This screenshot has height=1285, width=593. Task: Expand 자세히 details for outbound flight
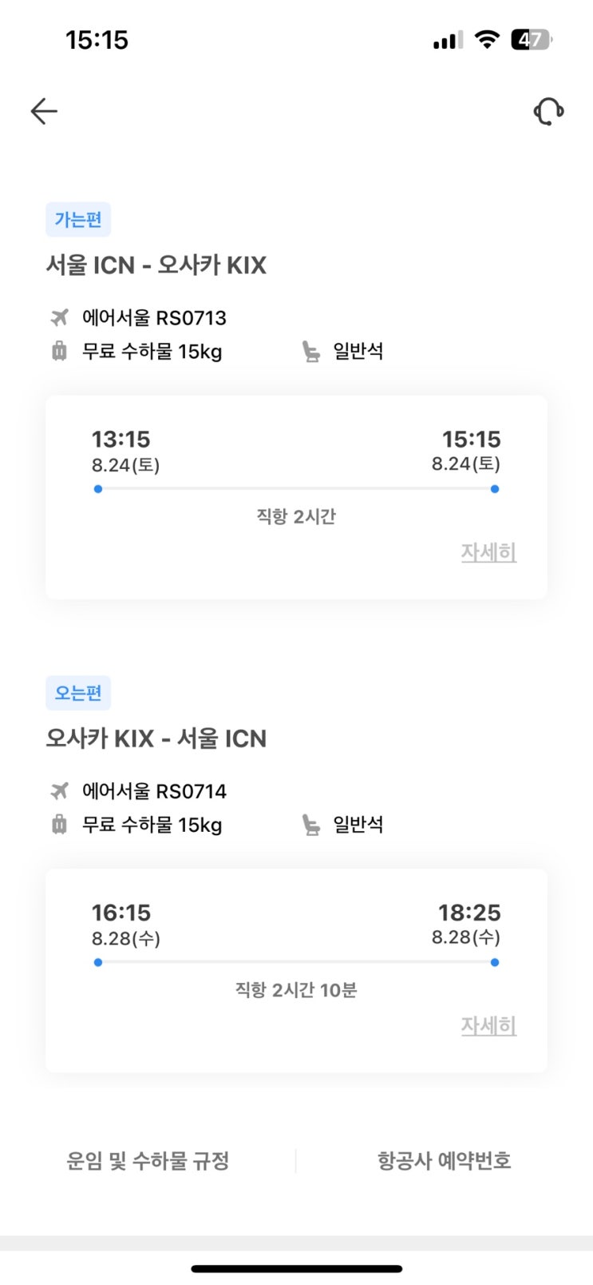[x=488, y=552]
